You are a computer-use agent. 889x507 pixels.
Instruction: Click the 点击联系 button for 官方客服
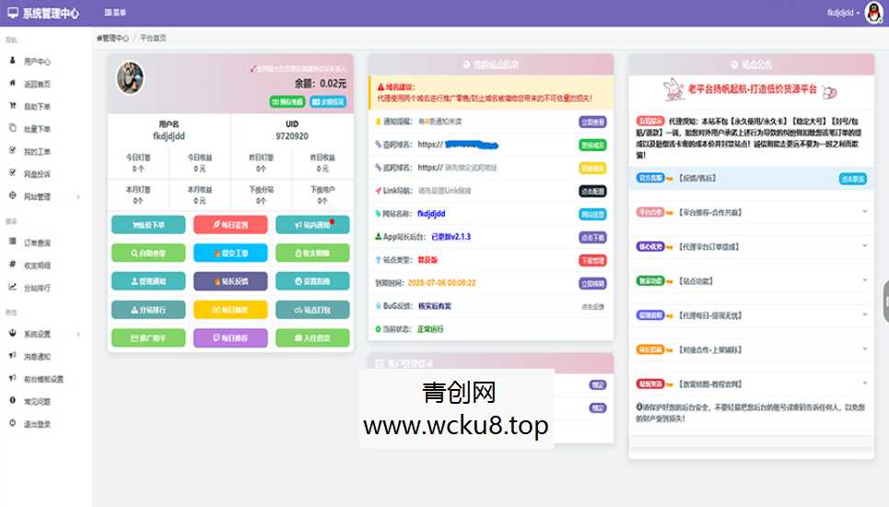(x=852, y=179)
